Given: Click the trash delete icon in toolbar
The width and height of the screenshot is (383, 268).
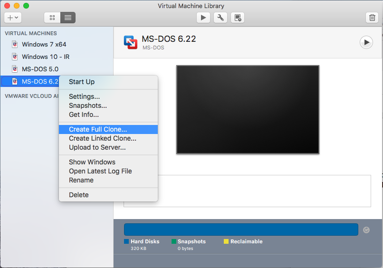Looking at the screenshot, I should (x=372, y=18).
